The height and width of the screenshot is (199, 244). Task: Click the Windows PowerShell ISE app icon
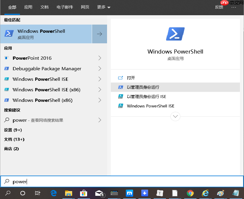tap(7, 79)
